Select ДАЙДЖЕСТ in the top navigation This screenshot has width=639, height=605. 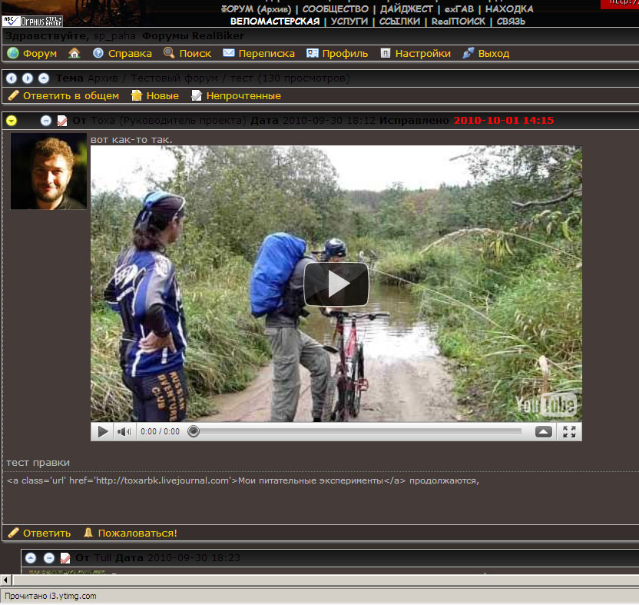406,8
